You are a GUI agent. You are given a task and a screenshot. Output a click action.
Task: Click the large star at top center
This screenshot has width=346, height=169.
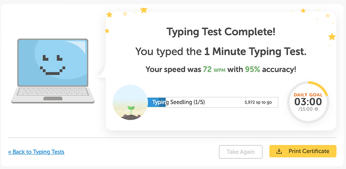[143, 10]
